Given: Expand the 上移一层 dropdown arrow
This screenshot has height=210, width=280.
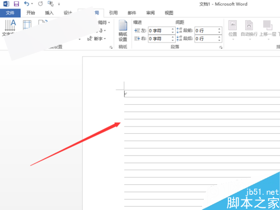Looking at the screenshot, I should pyautogui.click(x=268, y=39).
